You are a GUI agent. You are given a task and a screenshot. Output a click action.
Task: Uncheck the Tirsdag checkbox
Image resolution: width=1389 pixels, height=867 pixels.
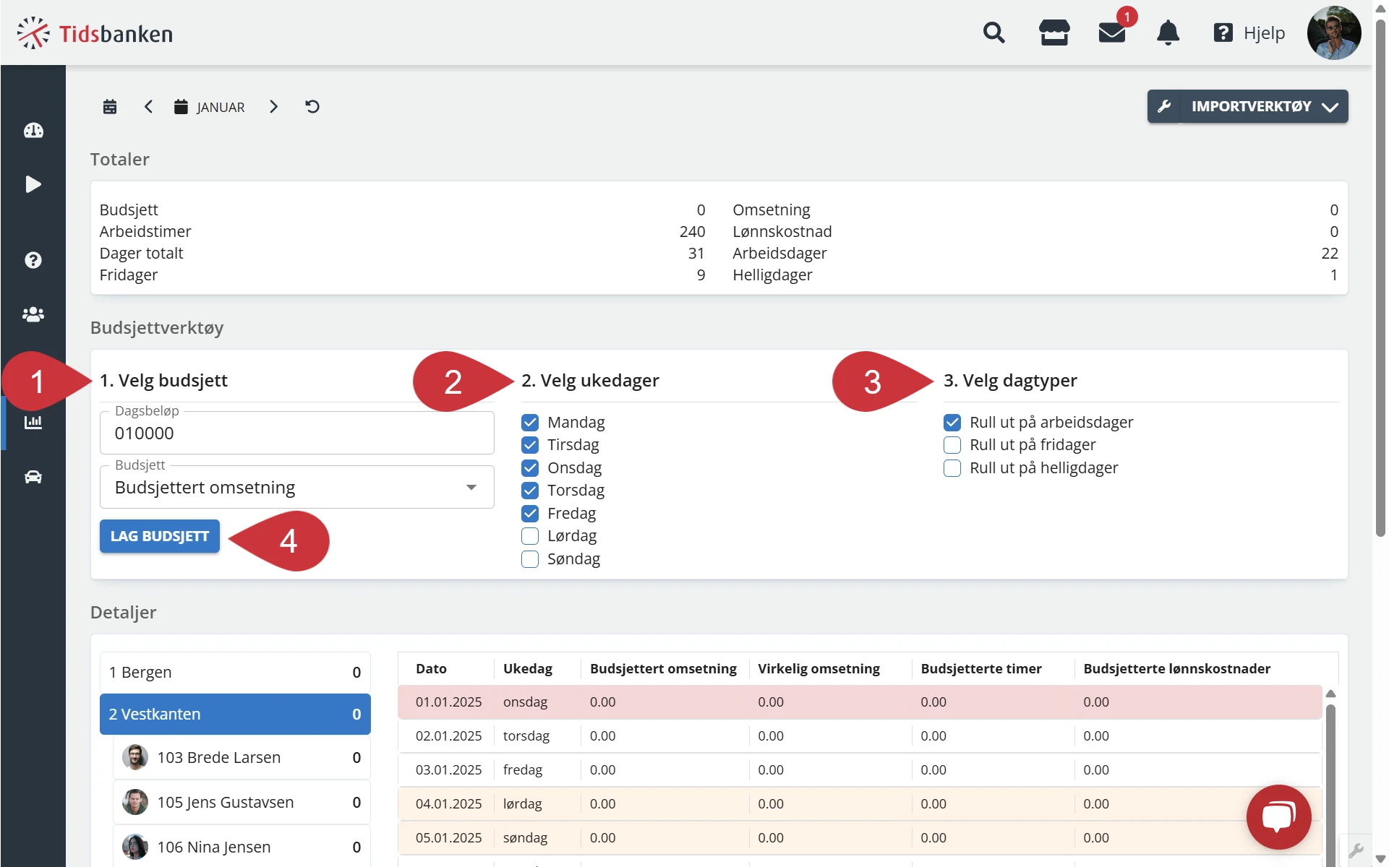click(530, 444)
